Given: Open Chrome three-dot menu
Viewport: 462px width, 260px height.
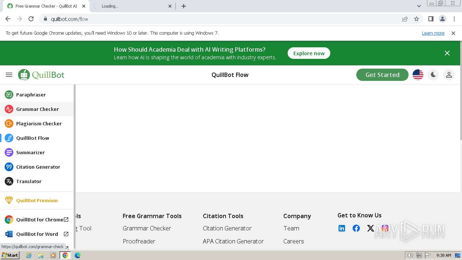Looking at the screenshot, I should tap(454, 19).
